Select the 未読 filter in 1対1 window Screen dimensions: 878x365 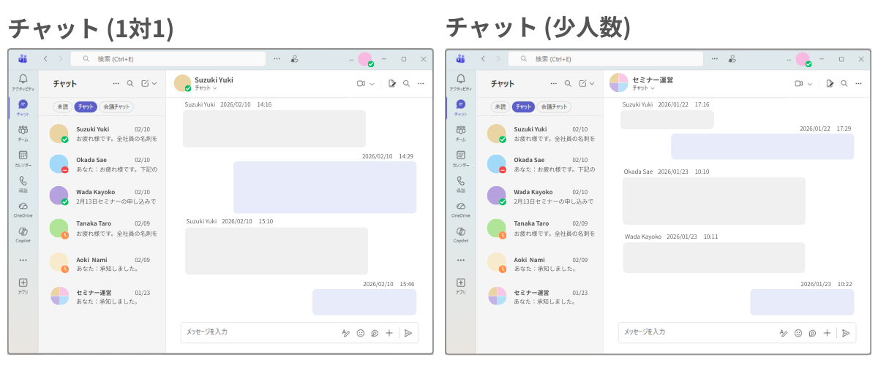click(62, 107)
